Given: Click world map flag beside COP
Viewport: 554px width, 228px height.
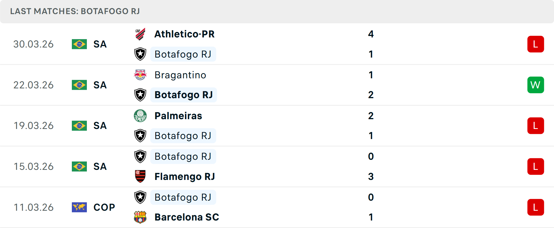Looking at the screenshot, I should coord(79,207).
